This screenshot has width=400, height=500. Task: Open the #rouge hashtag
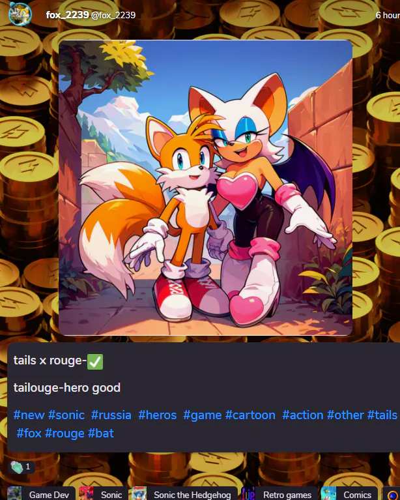coord(64,434)
